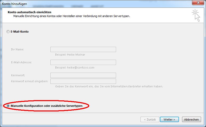This screenshot has width=206, height=127.
Task: Click the text Beispiel: Heike Molnar
Action: [70, 55]
